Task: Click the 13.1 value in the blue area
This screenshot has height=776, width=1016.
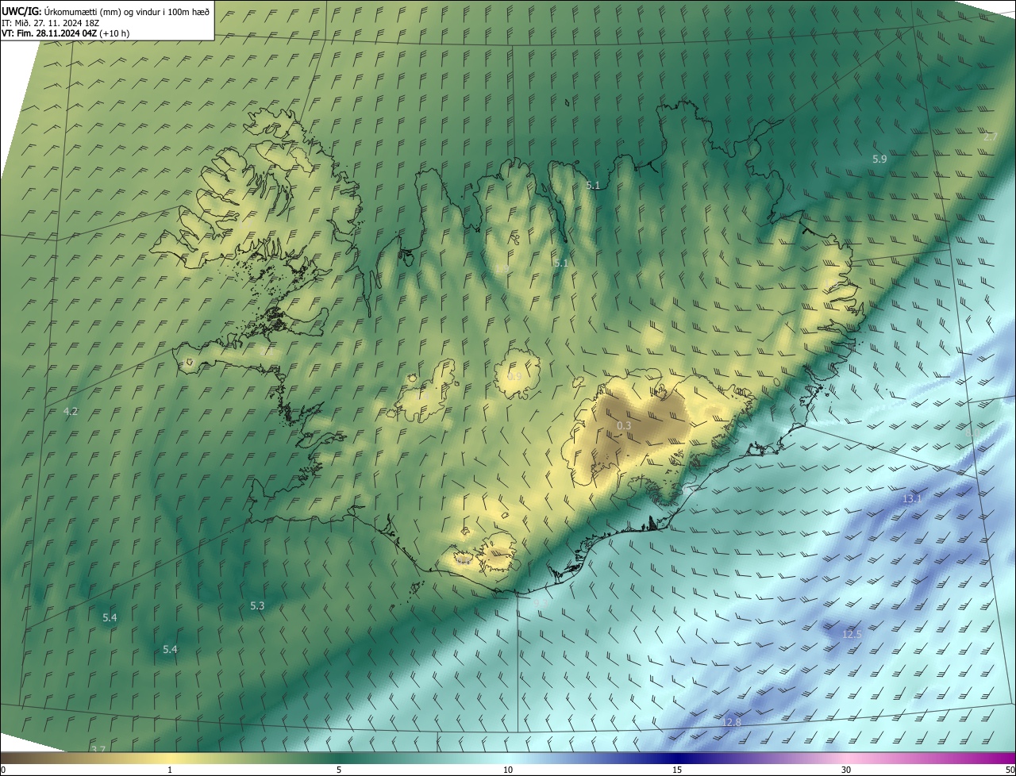Action: point(912,499)
